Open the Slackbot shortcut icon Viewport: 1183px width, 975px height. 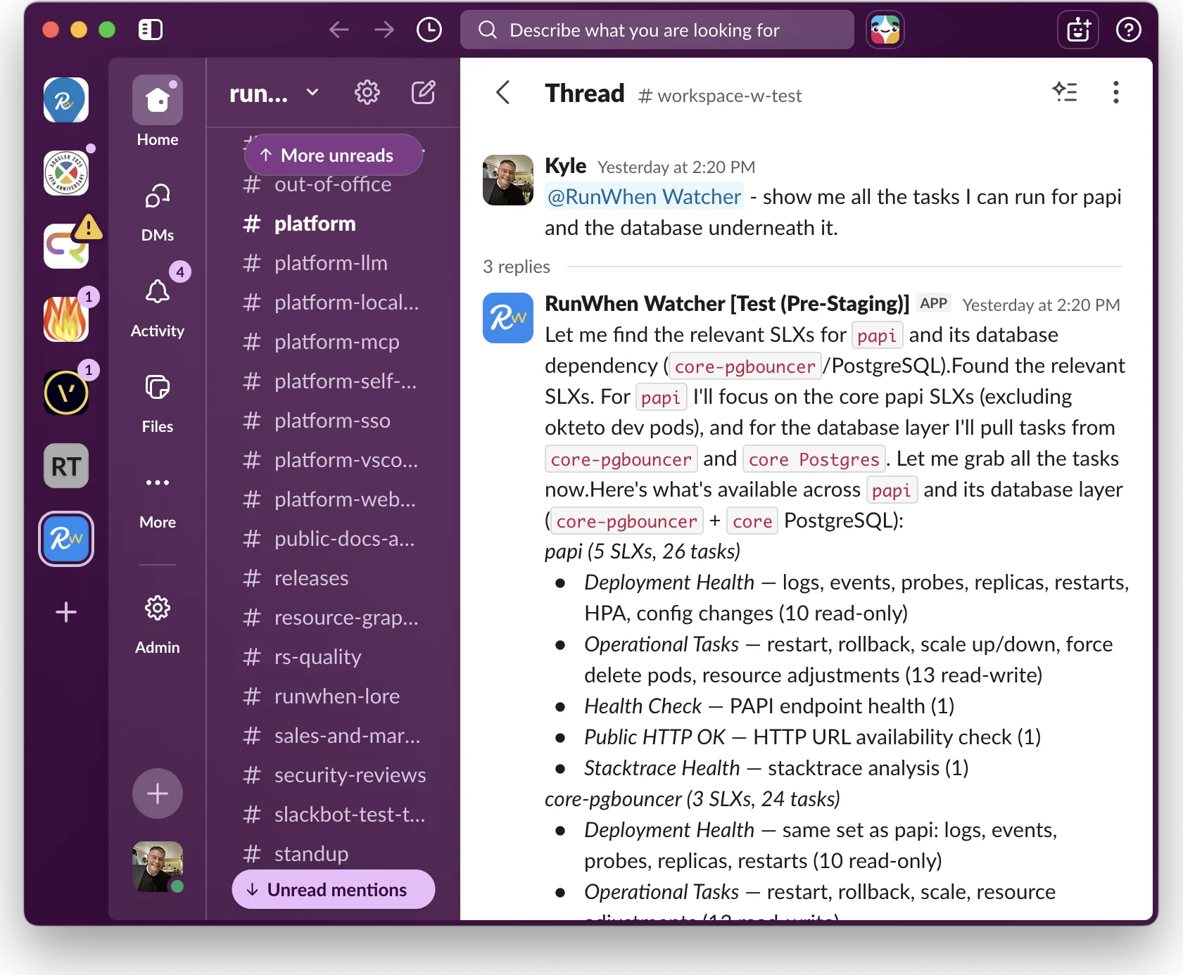pos(1078,30)
